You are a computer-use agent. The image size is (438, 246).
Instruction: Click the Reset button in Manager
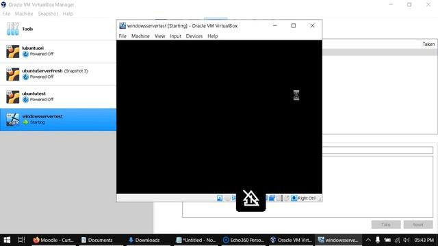coord(418,225)
